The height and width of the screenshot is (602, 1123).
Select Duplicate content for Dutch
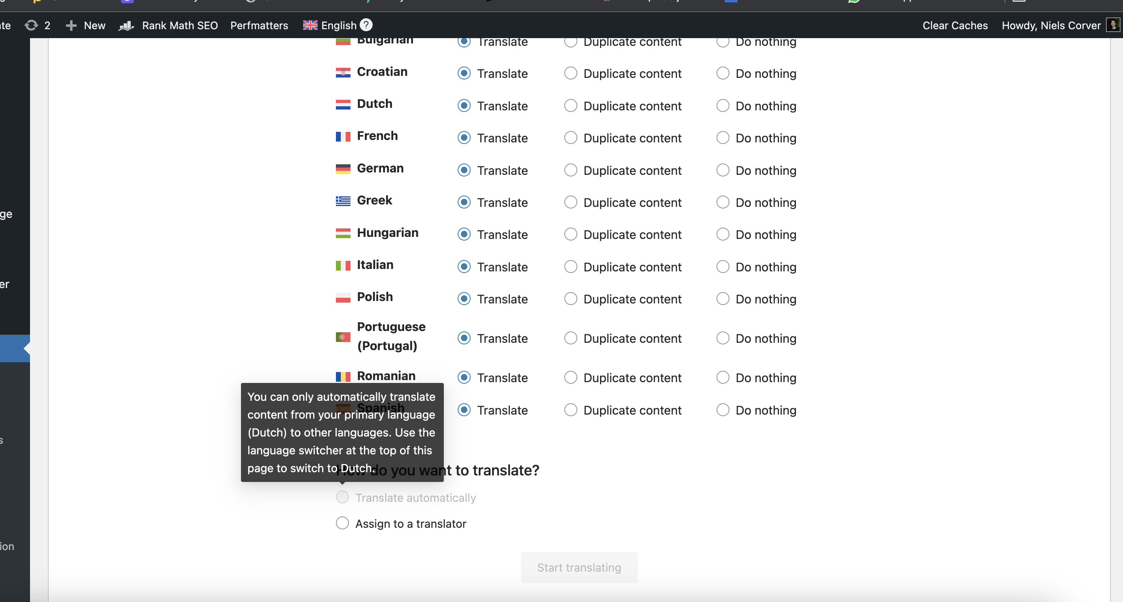click(x=571, y=105)
